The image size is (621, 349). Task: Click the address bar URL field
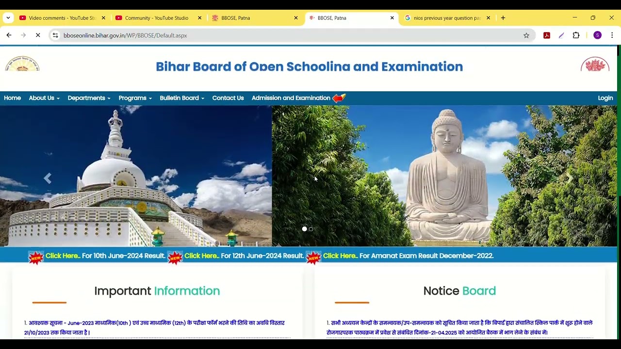(291, 35)
